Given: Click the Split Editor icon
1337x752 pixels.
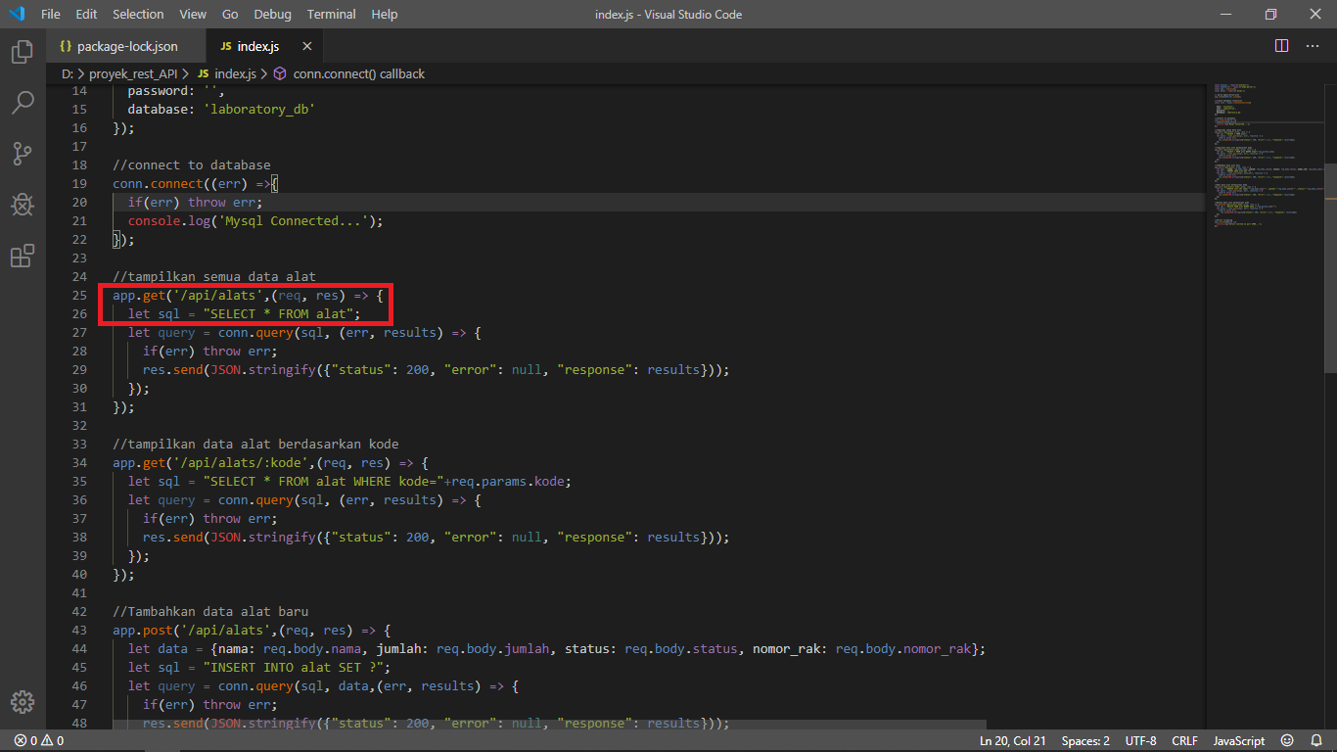Looking at the screenshot, I should pyautogui.click(x=1281, y=44).
